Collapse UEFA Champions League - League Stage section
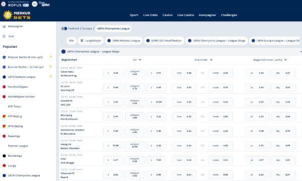 click(x=300, y=52)
